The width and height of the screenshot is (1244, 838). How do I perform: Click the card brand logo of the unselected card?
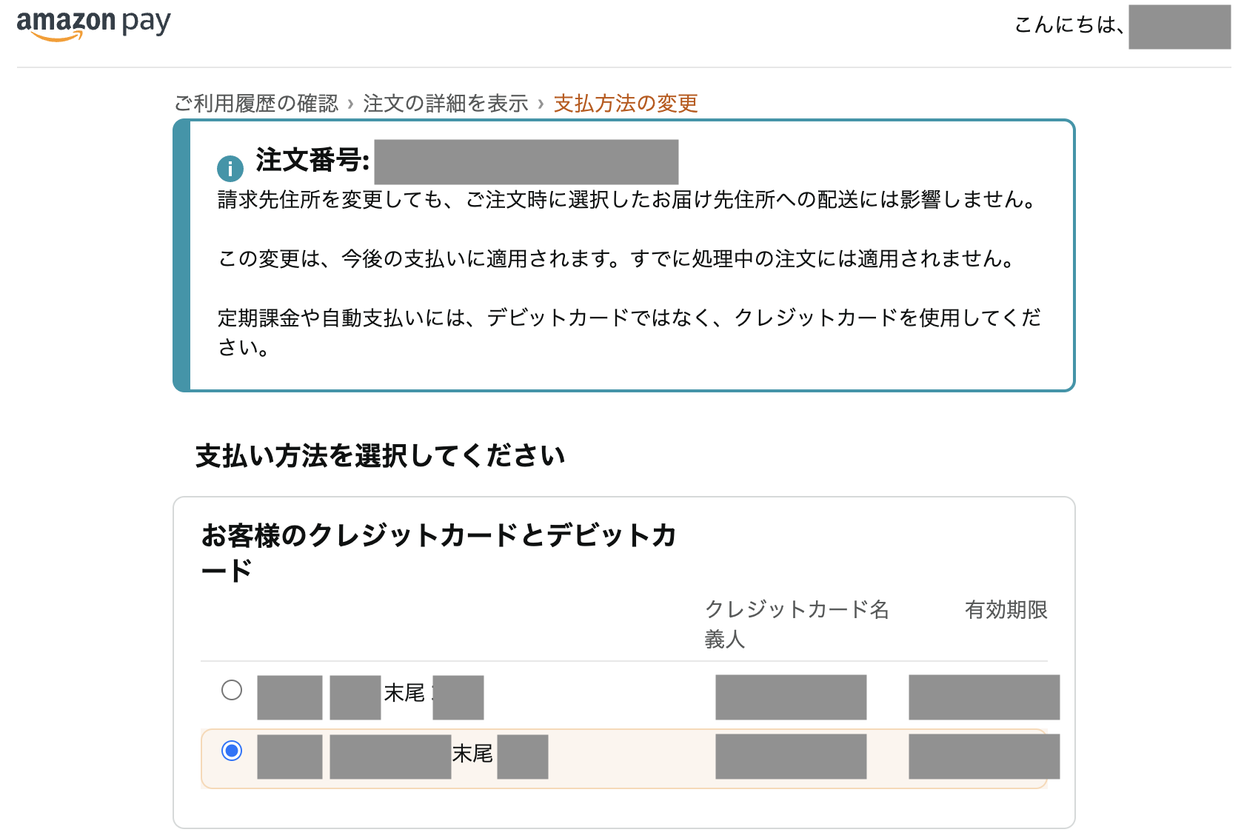pyautogui.click(x=290, y=697)
